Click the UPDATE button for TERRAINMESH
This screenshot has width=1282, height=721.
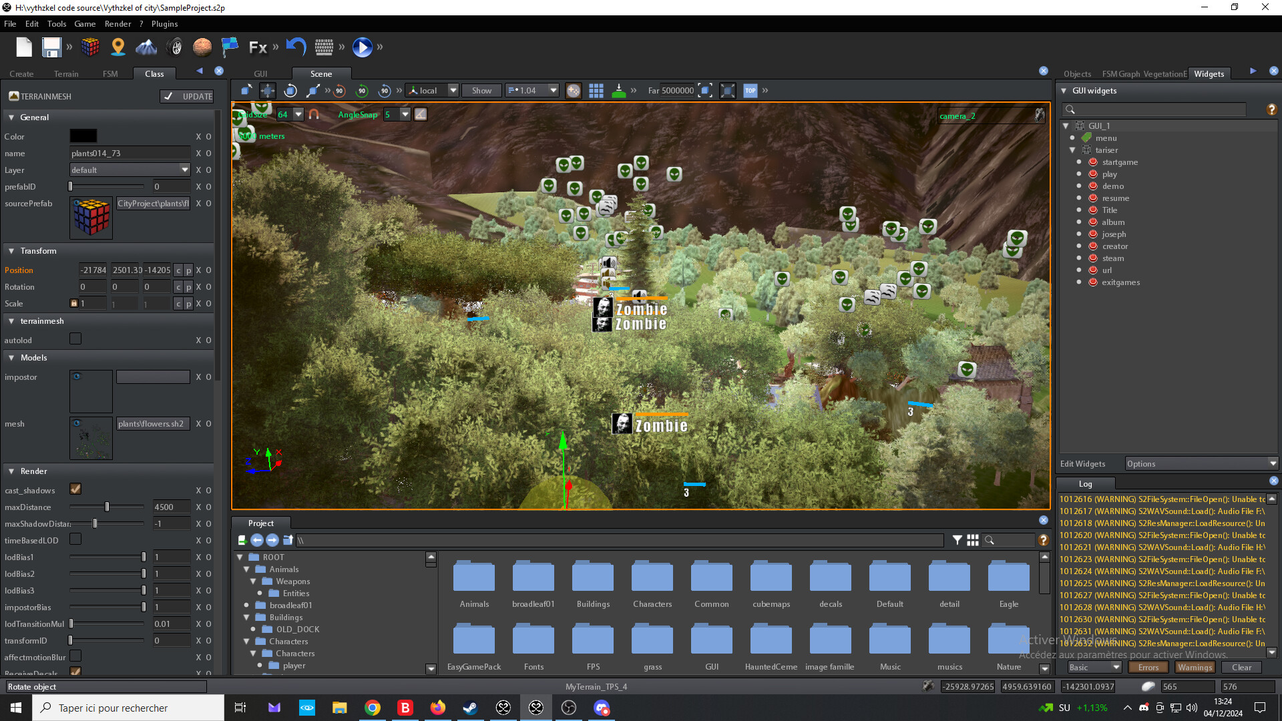(x=186, y=96)
